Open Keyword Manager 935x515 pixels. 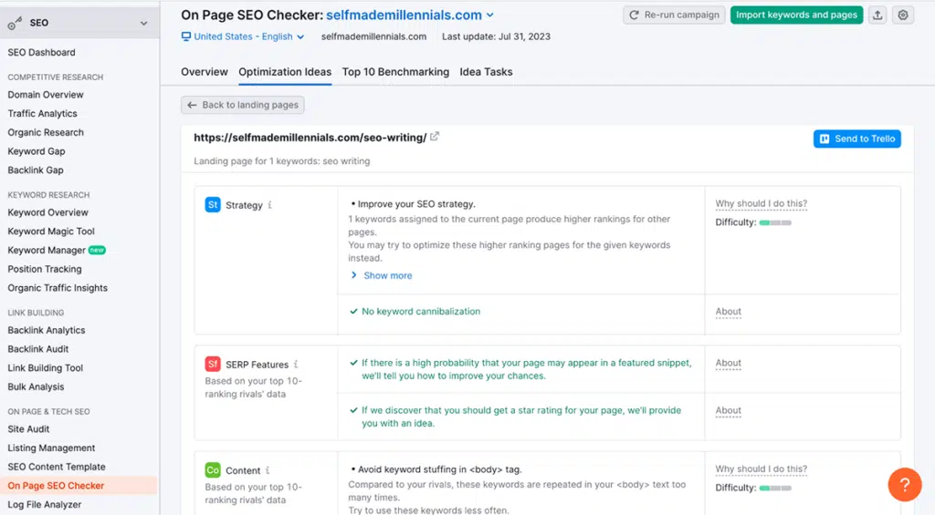click(47, 250)
